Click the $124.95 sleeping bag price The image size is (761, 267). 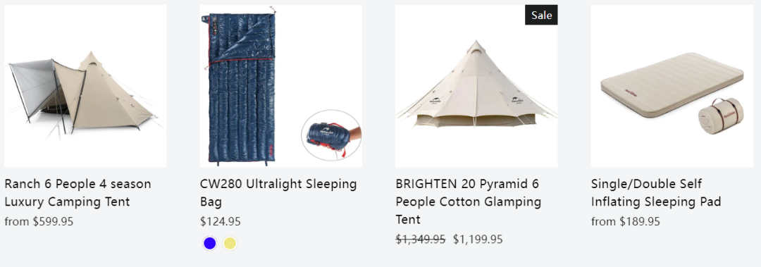point(221,222)
